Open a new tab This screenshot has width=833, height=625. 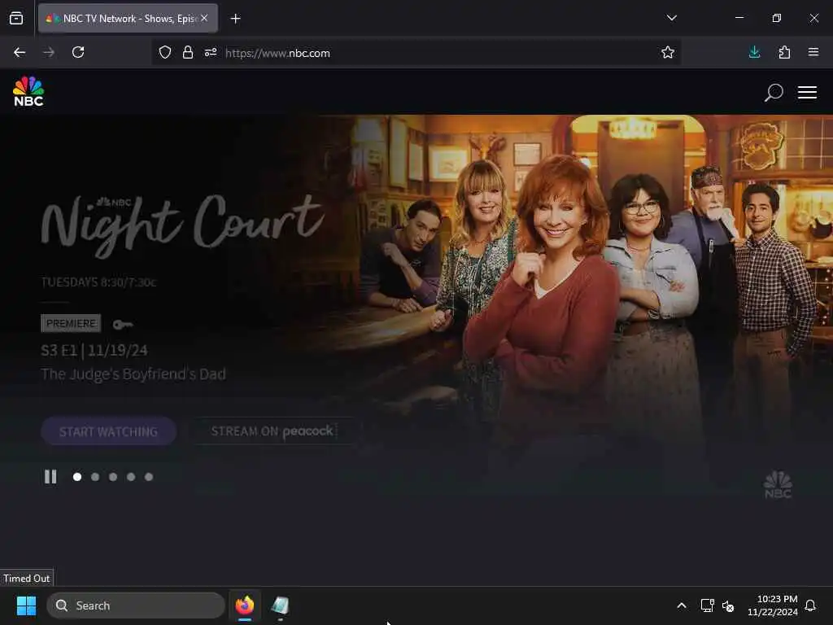click(x=235, y=18)
